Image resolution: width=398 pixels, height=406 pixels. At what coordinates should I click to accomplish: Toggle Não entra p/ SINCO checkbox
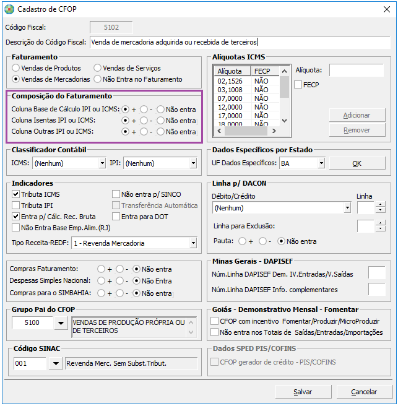(116, 194)
